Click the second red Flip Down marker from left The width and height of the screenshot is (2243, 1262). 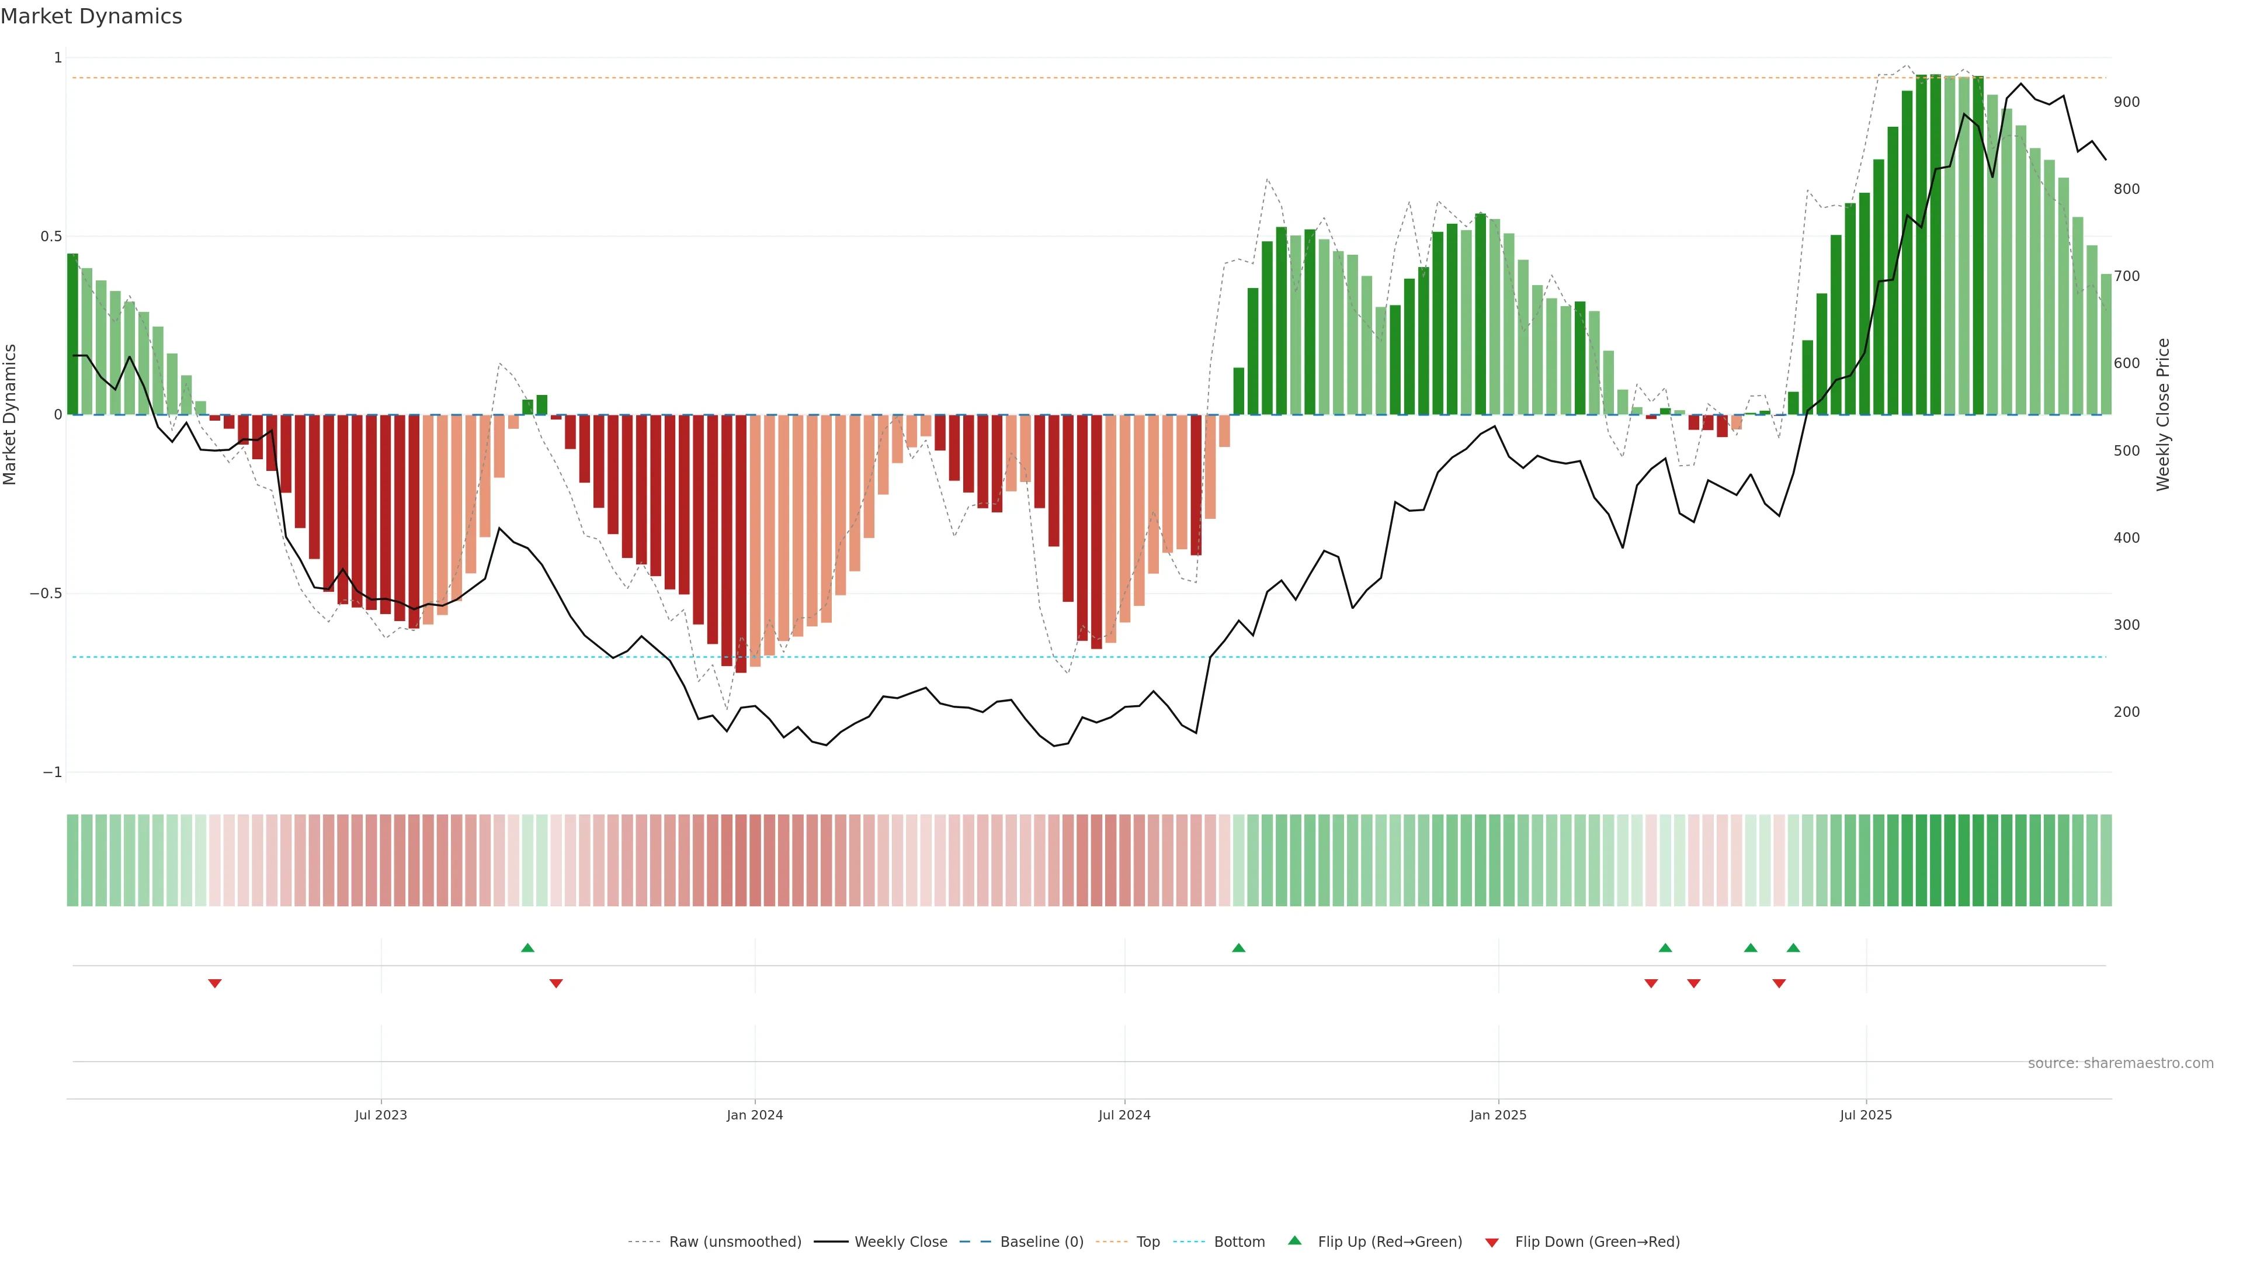557,983
